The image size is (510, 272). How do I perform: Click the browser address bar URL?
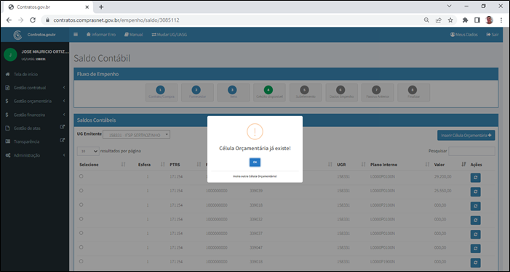[116, 20]
